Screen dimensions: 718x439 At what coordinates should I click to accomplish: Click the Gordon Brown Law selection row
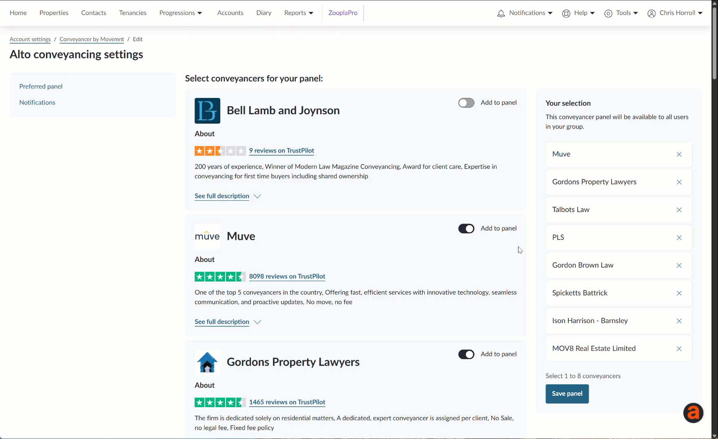pyautogui.click(x=618, y=265)
